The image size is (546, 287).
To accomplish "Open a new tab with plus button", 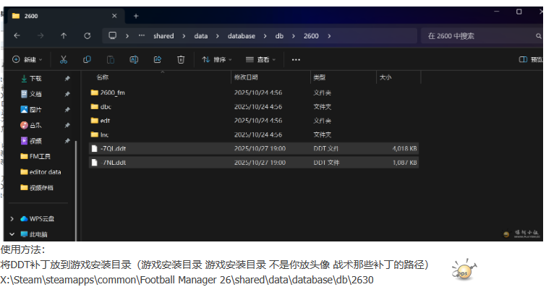I will point(136,16).
